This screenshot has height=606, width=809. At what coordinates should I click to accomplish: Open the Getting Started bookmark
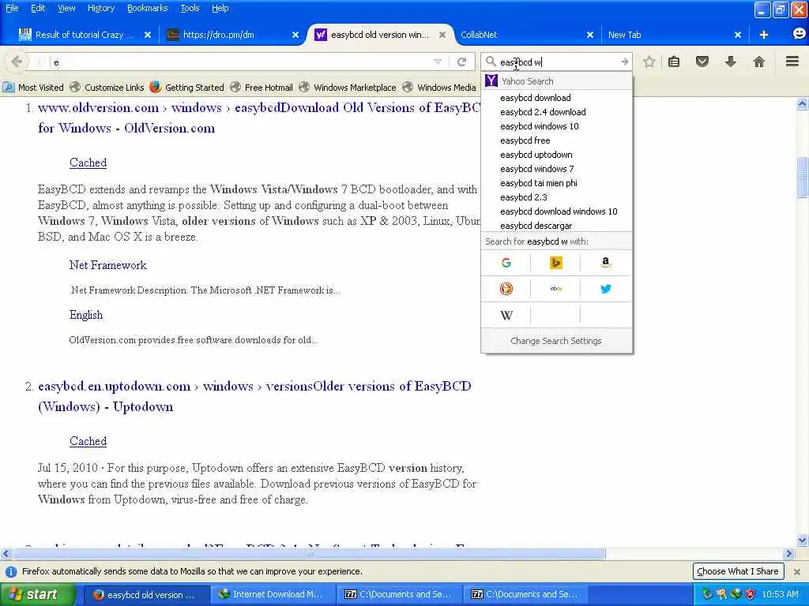(x=186, y=87)
